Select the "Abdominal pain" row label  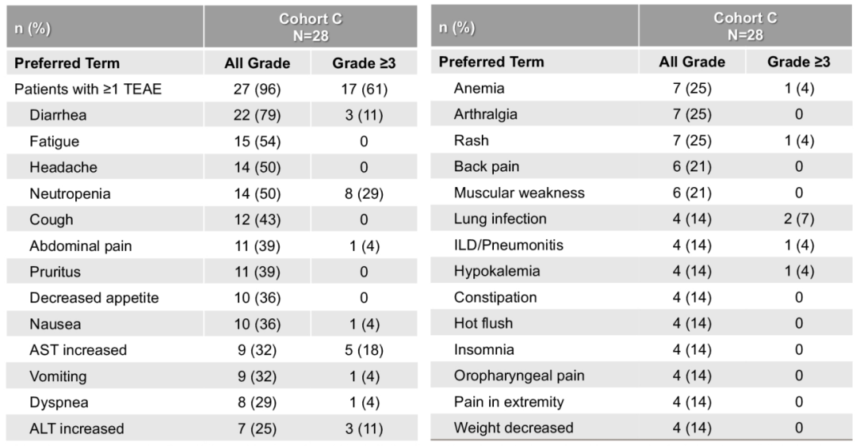coord(81,246)
